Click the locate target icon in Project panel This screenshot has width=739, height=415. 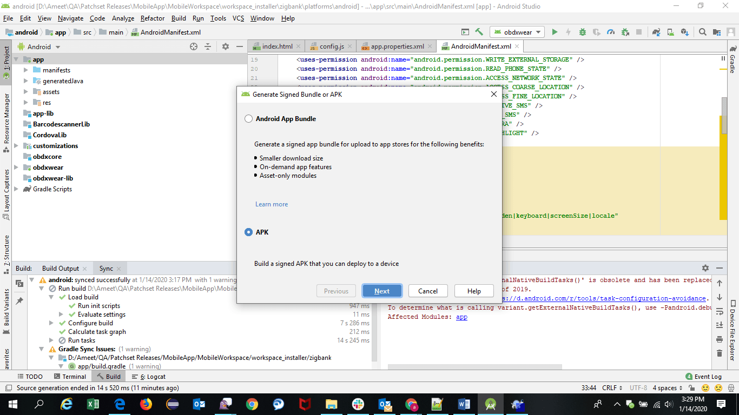pos(194,46)
